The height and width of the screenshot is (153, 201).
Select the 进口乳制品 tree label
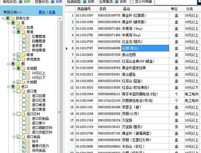pyautogui.click(x=40, y=119)
